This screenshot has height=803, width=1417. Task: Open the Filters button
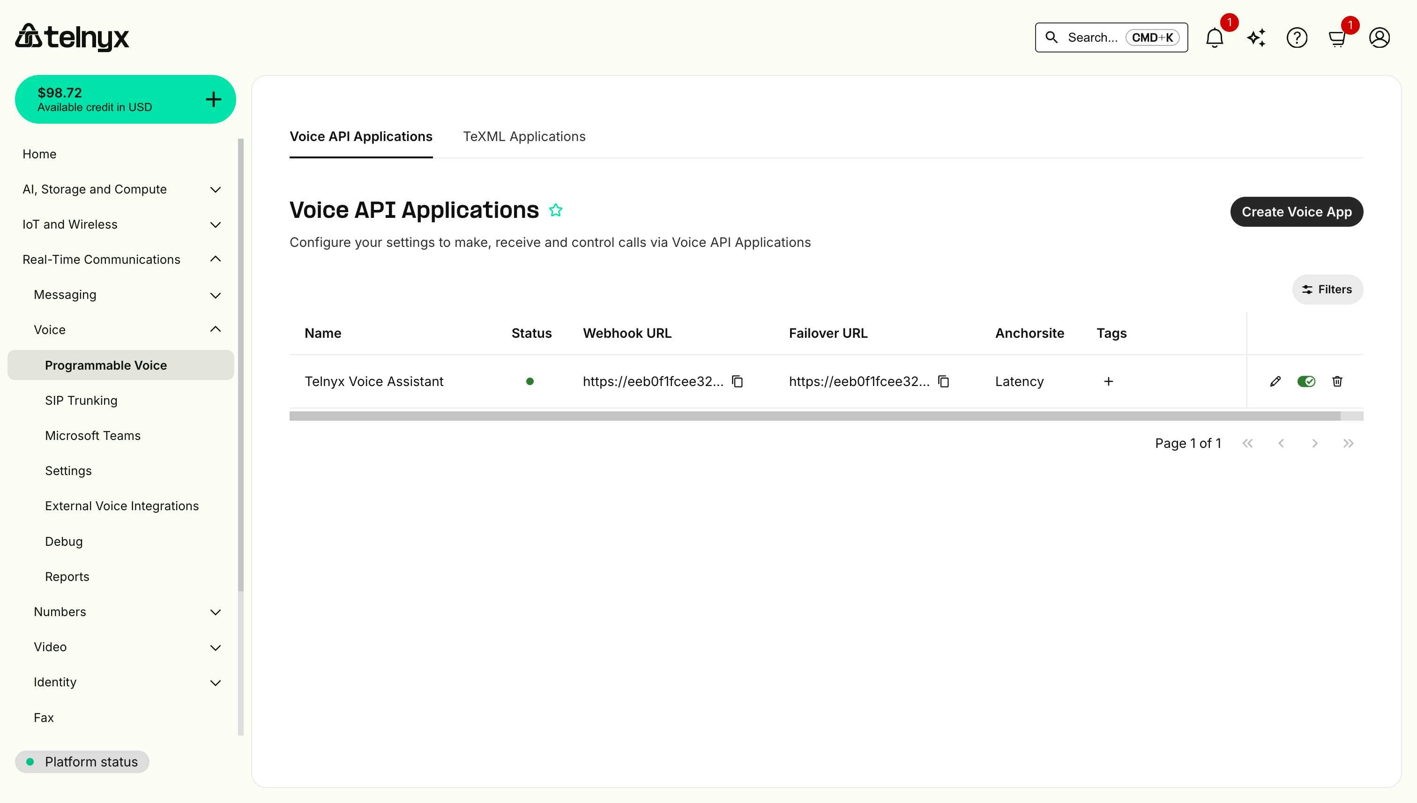tap(1327, 290)
